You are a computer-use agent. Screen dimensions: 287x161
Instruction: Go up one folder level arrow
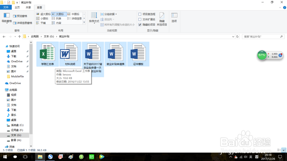[x=20, y=37]
